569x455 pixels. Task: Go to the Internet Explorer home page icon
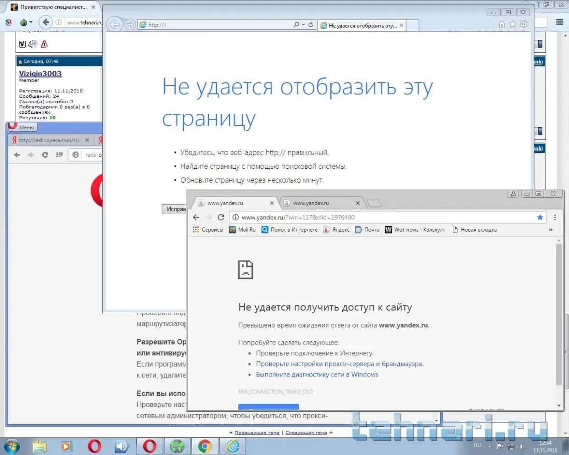click(x=502, y=24)
